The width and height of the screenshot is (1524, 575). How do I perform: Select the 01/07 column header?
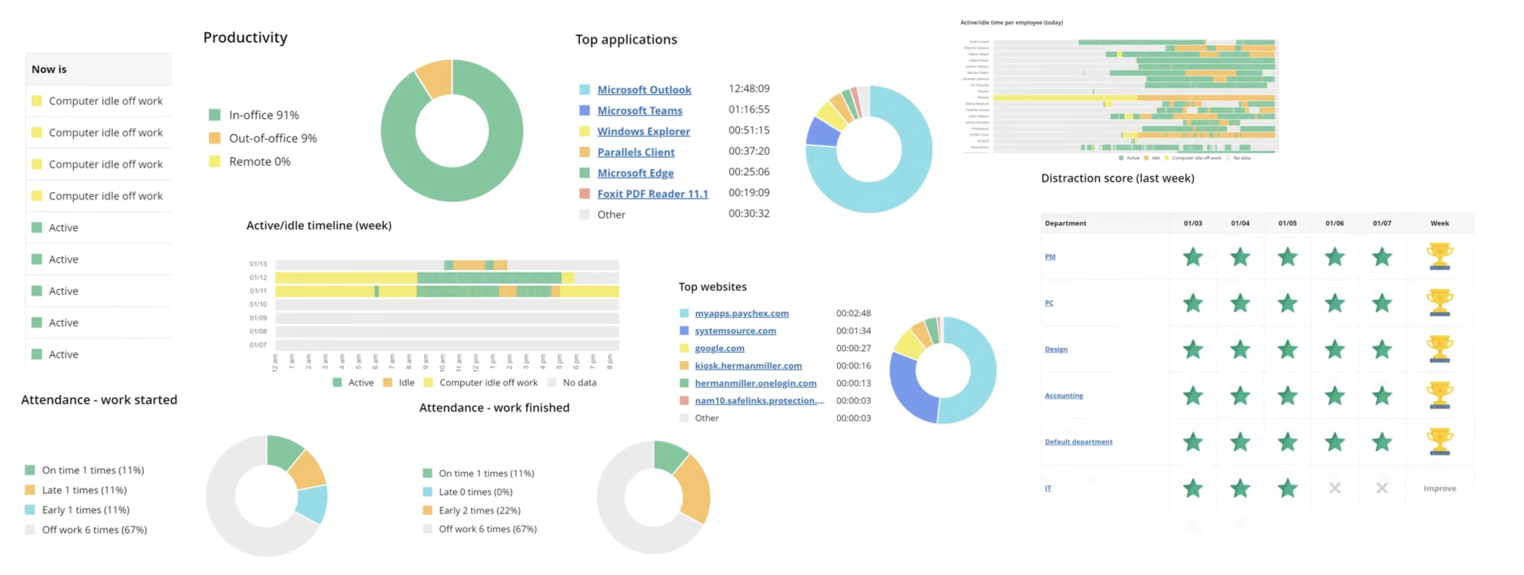[x=1383, y=223]
